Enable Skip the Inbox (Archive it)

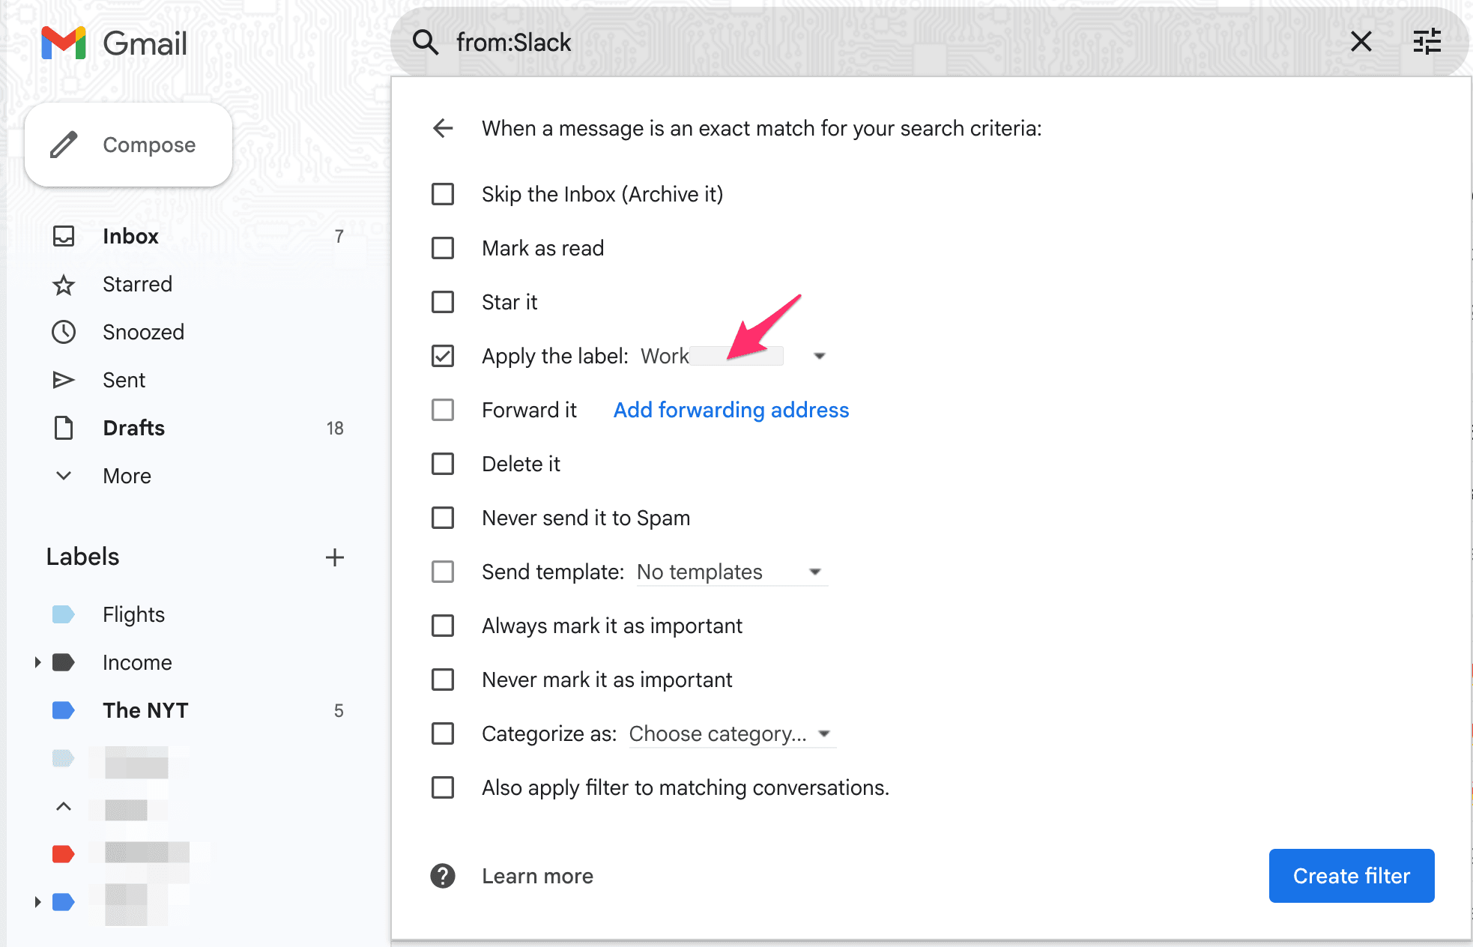[443, 194]
